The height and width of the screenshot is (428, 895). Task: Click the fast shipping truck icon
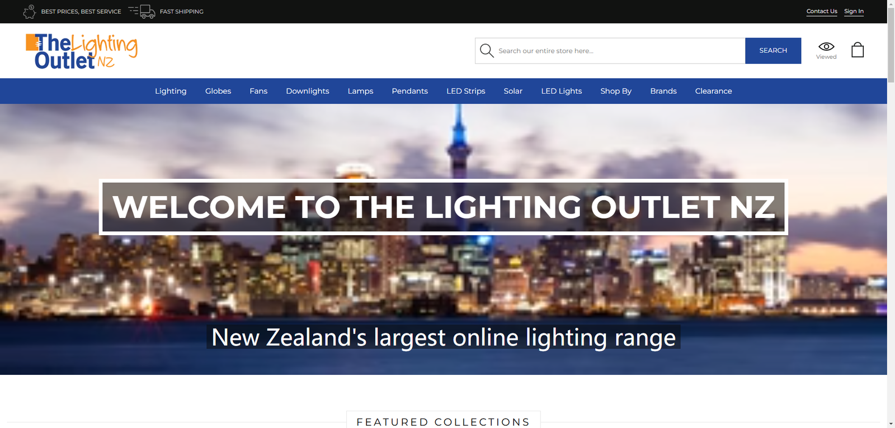142,11
